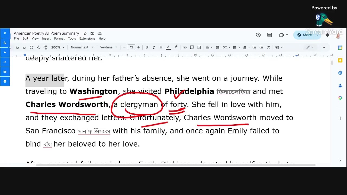
Task: Decrease the paragraph indent
Action: click(x=254, y=47)
